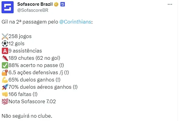181x121 pixels.
Task: Click the soccer ball emoji beside 12 gols
Action: click(5, 44)
